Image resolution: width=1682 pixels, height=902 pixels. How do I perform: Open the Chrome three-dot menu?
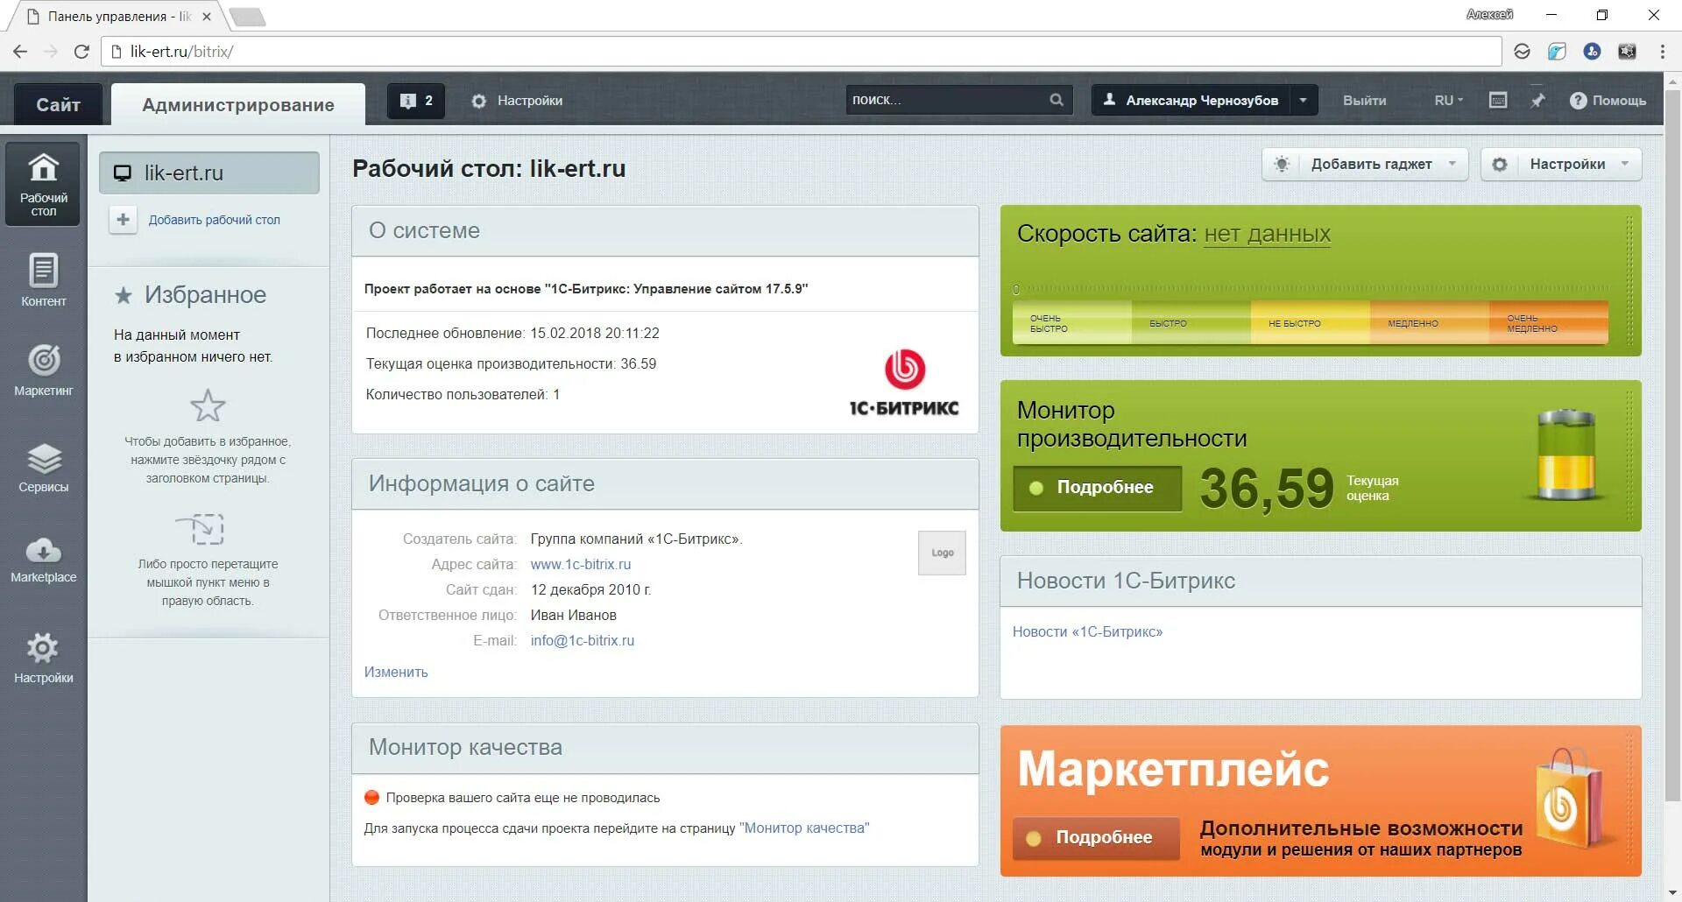pyautogui.click(x=1663, y=52)
